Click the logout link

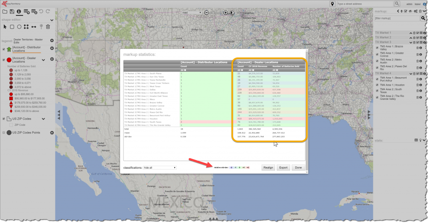(418, 4)
